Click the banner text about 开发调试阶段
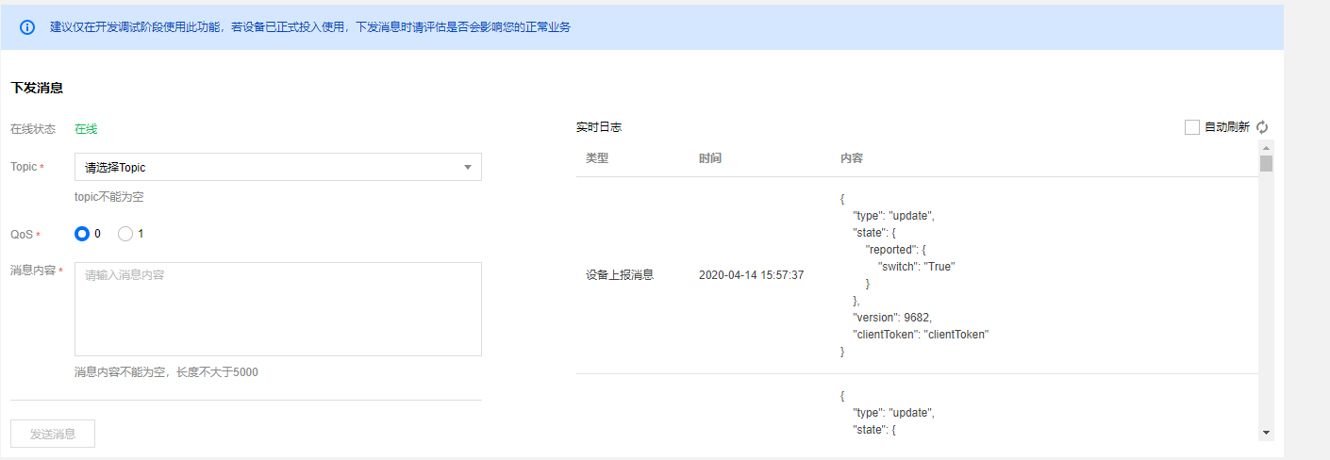Screen dimensions: 1330x460 pos(310,27)
